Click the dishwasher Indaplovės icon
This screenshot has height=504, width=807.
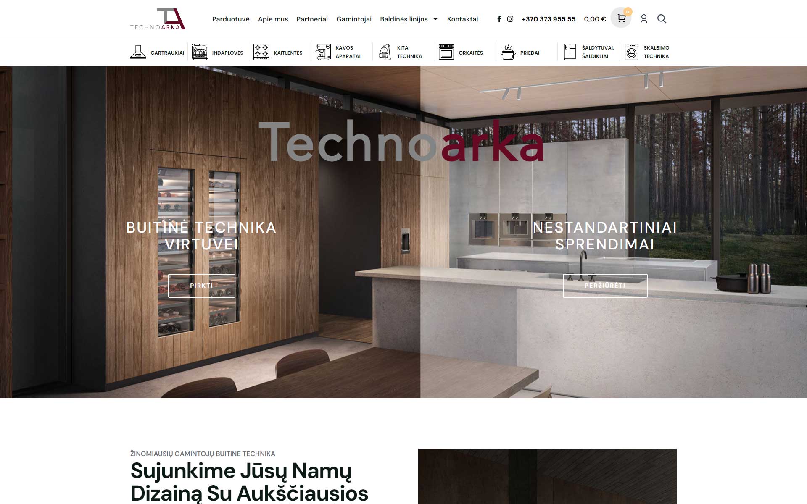(200, 52)
